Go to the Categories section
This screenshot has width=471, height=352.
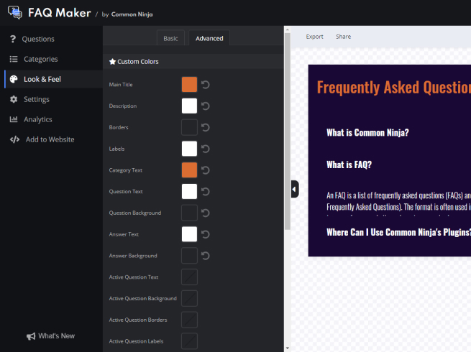(x=41, y=59)
